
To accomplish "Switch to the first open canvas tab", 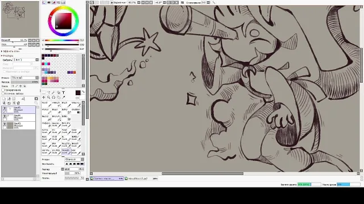I will (106, 178).
